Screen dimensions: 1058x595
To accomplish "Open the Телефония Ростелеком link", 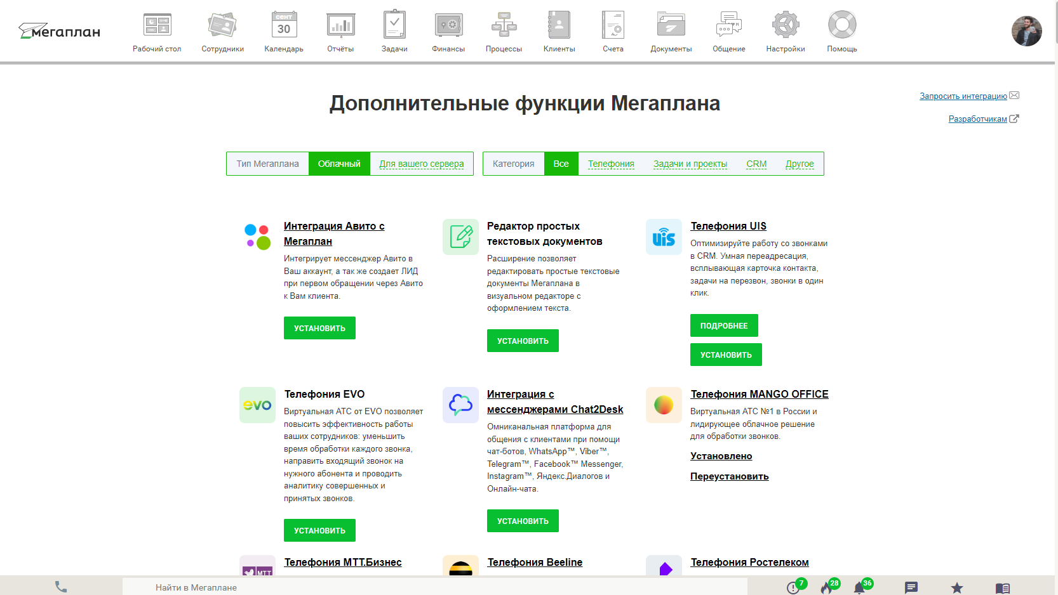I will coord(750,562).
